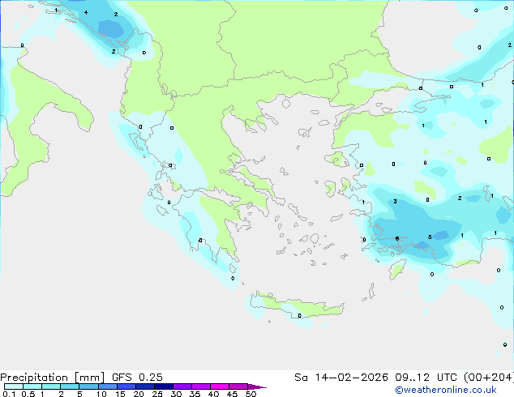Click the lightest cyan legend swatch at 0.1

point(14,386)
